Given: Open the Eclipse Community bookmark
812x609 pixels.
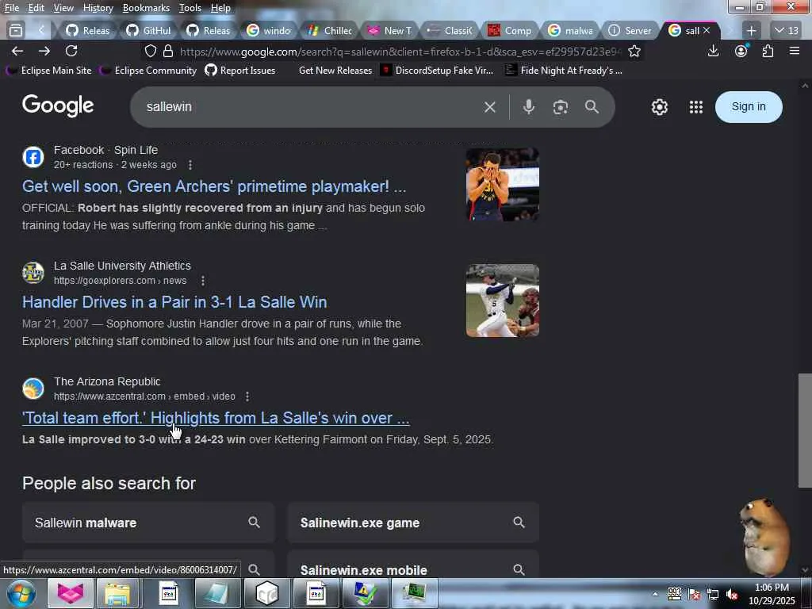Looking at the screenshot, I should coord(148,70).
